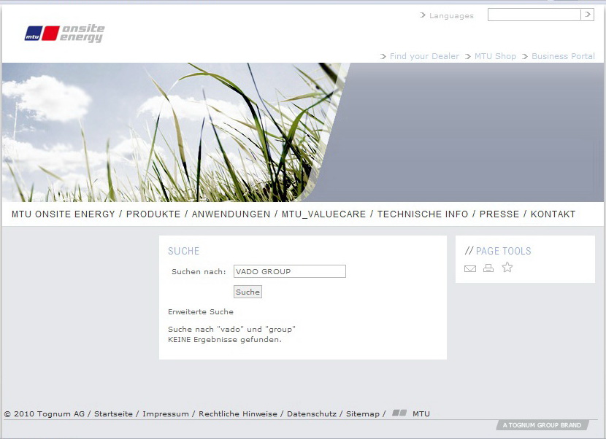Screen dimensions: 606x439
Task: Open the Datenschutz footer link
Action: click(x=312, y=414)
